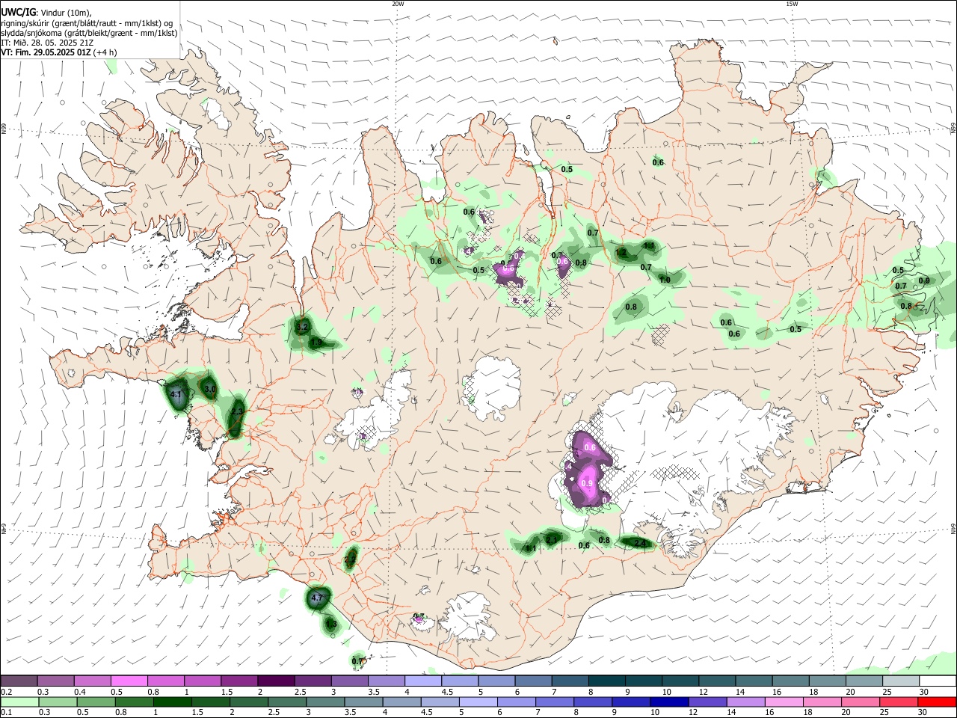Click the 2.1 precipitation value on the map
The height and width of the screenshot is (718, 957).
[x=552, y=538]
